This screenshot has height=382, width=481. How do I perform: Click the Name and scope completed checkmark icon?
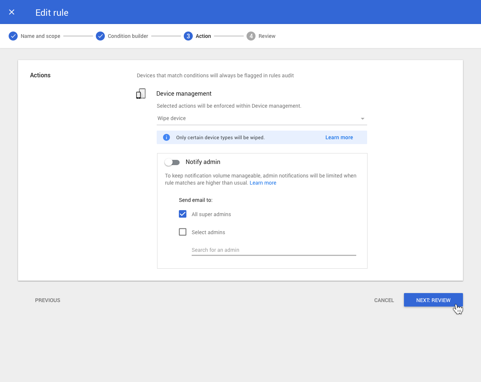13,36
